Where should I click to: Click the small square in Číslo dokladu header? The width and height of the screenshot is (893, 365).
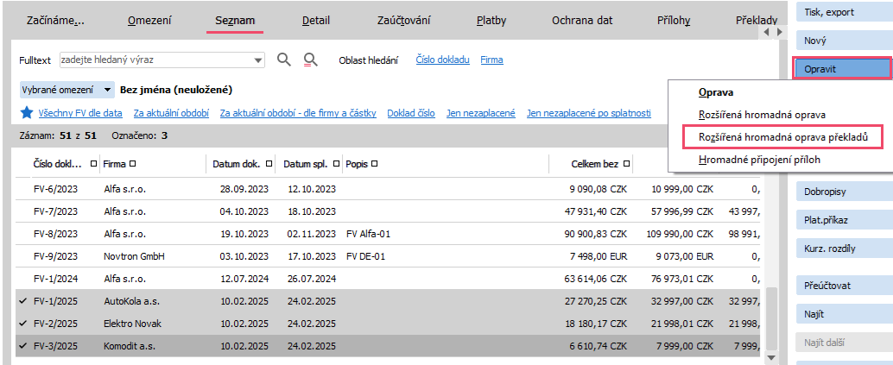click(93, 164)
